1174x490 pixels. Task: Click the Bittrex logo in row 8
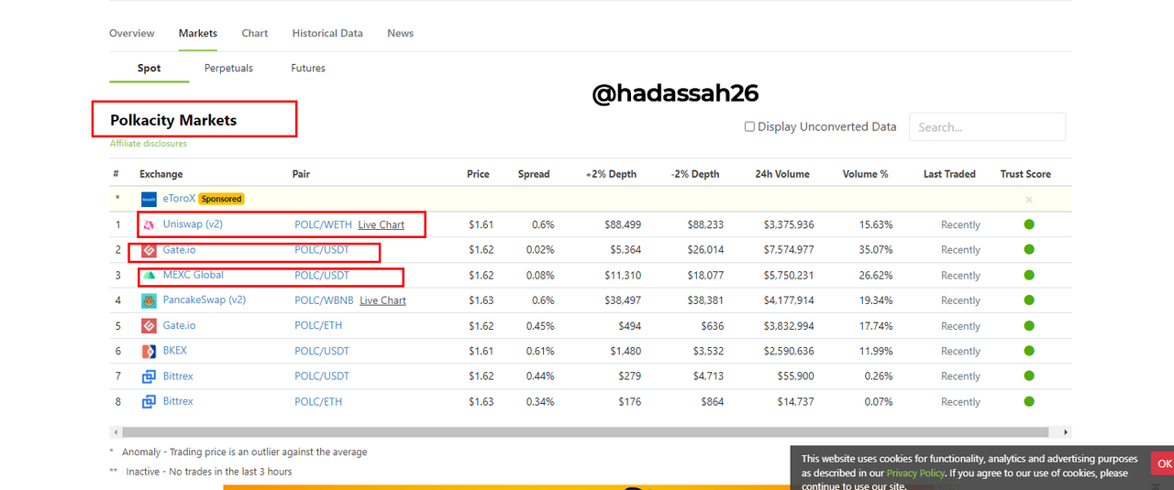point(149,401)
